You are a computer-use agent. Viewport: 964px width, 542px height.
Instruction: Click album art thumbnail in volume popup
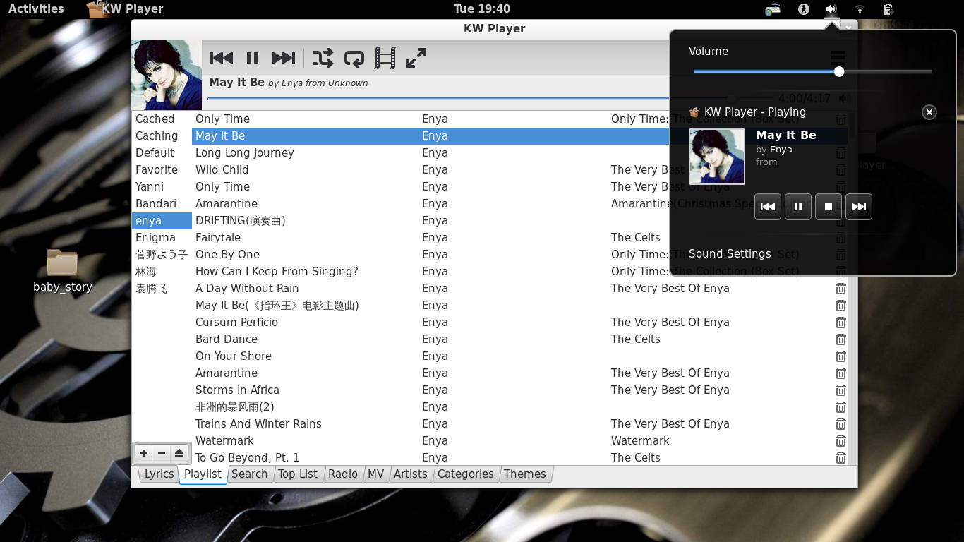(x=717, y=157)
